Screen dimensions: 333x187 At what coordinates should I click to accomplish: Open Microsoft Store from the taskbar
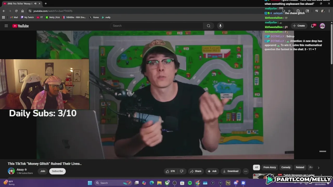click(x=182, y=183)
